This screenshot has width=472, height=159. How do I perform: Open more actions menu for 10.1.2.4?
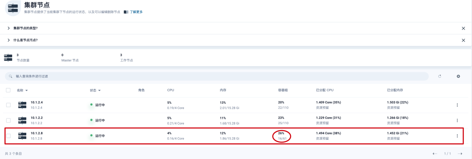coord(457,105)
